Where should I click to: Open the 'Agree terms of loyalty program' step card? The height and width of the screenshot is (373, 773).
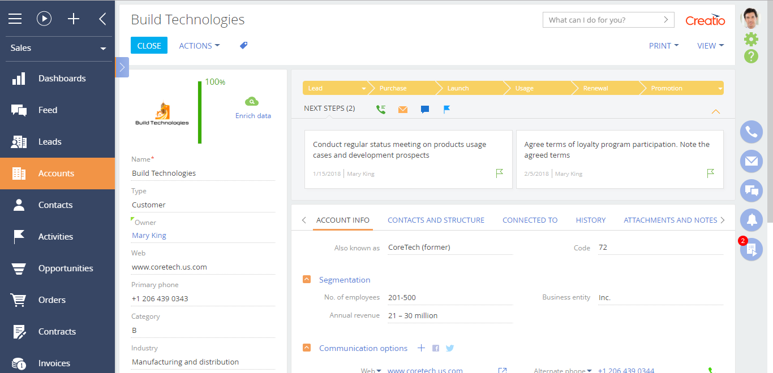(x=620, y=159)
